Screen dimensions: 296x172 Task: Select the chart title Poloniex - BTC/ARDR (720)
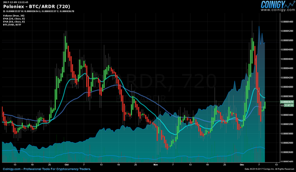37,6
